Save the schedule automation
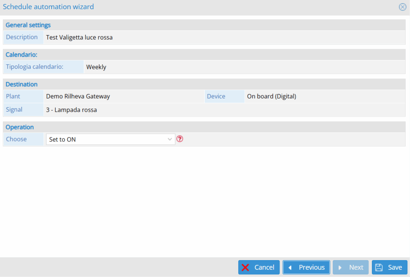Screen dimensions: 410x277 [390, 267]
